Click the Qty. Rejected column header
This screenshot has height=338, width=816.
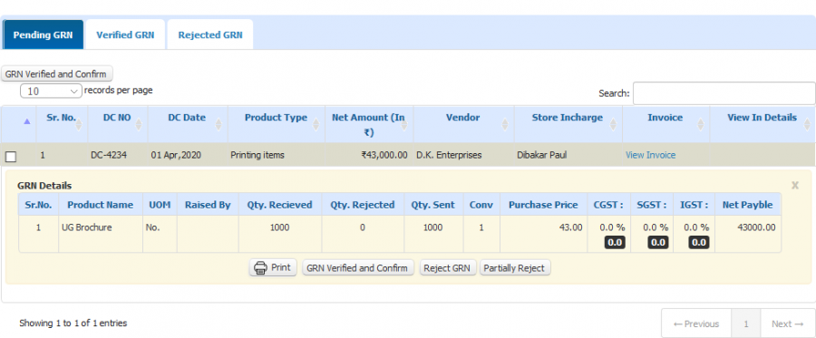362,205
